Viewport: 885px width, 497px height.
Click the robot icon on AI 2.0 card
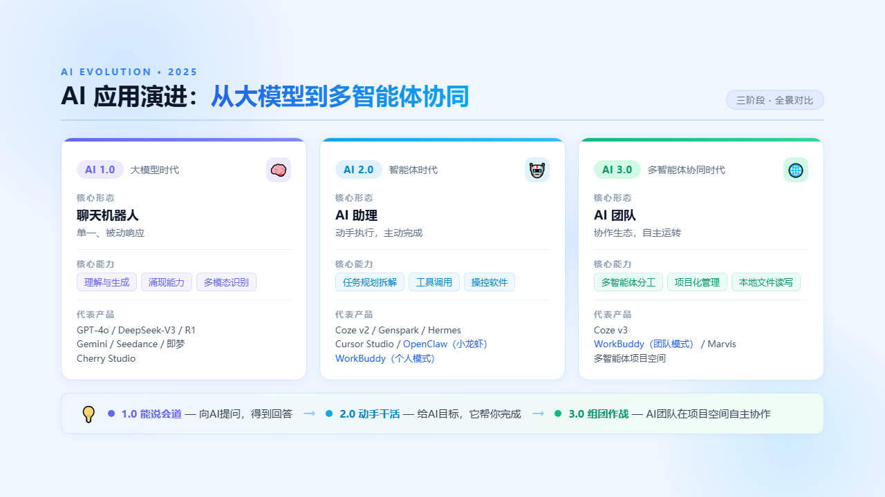[537, 170]
